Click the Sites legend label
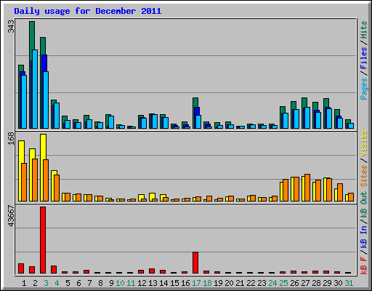372x291 pixels. point(364,176)
